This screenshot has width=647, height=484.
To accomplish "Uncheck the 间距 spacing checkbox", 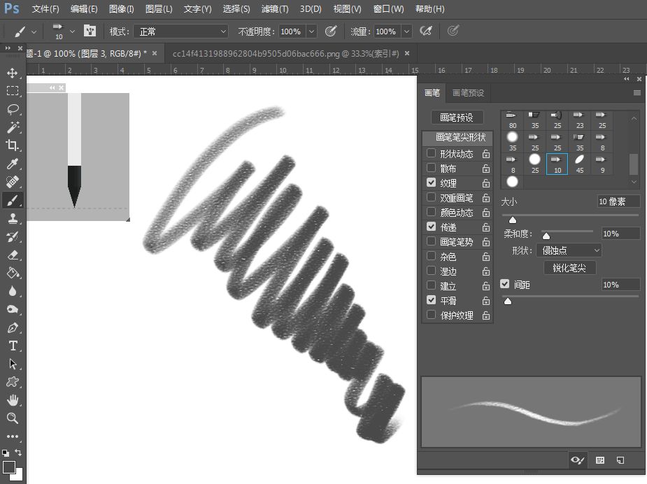I will click(x=504, y=285).
